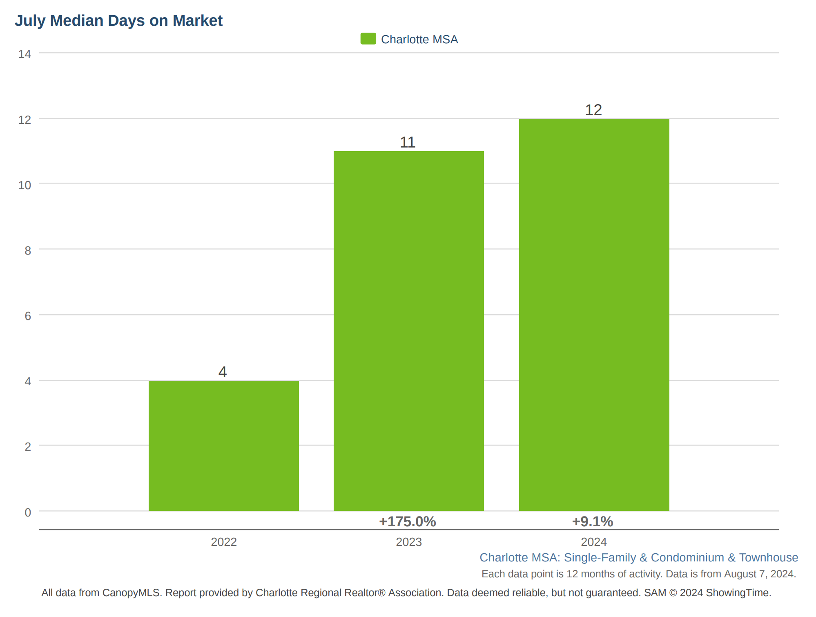The height and width of the screenshot is (617, 816).
Task: Click the chart title July Median Days on Market
Action: point(118,20)
